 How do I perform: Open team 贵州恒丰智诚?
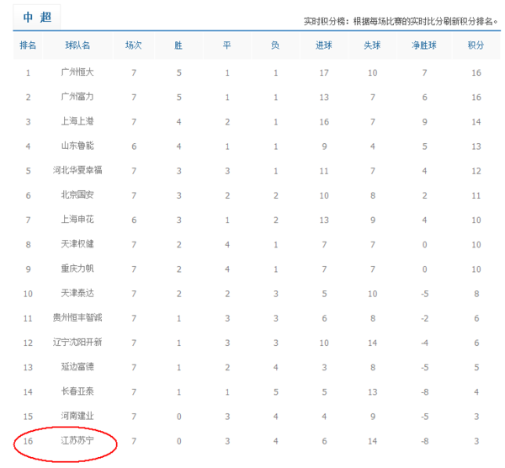(77, 318)
